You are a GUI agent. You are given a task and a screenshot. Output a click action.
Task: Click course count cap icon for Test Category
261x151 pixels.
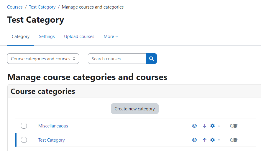235,140
